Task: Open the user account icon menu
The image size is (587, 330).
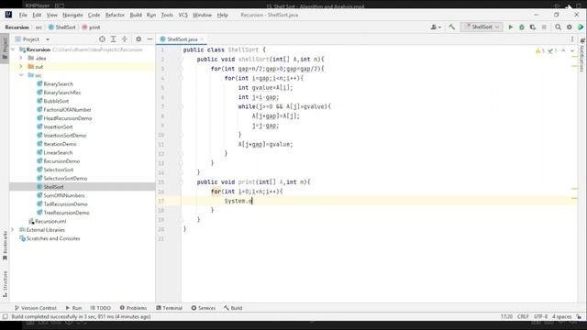Action: pyautogui.click(x=436, y=27)
